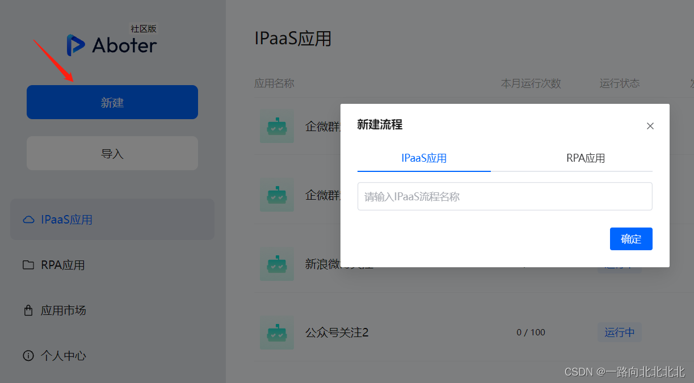
Task: Open 个人中心 from the sidebar
Action: 62,355
